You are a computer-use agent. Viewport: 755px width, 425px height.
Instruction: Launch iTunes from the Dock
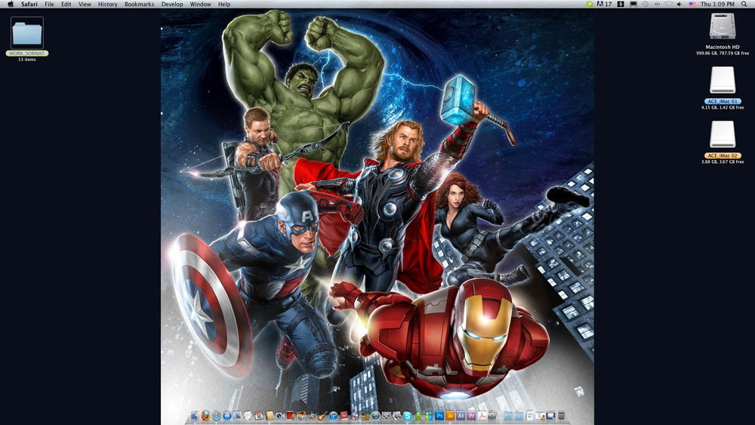click(x=333, y=415)
